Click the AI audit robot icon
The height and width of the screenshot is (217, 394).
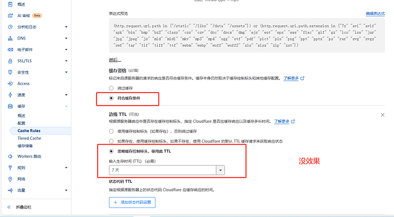(x=10, y=15)
